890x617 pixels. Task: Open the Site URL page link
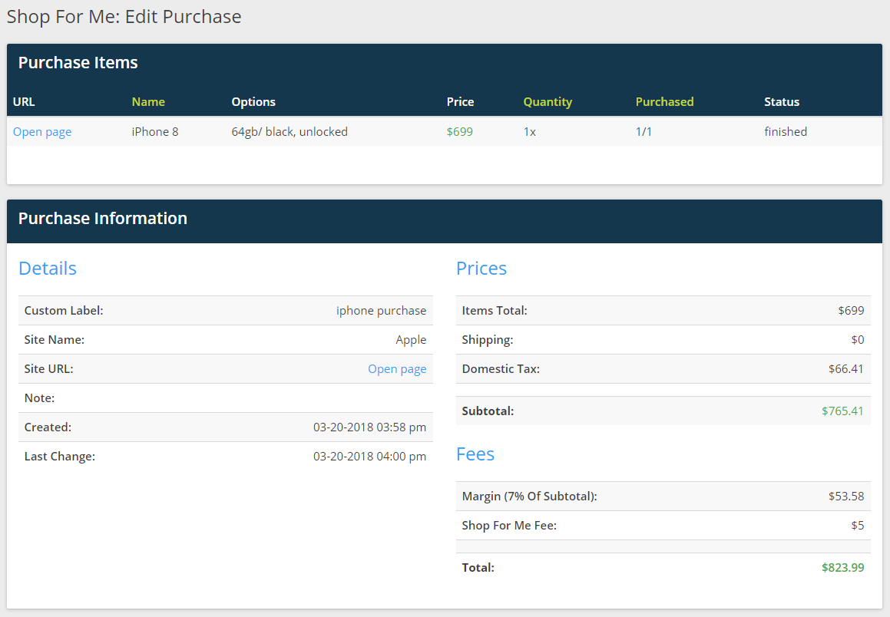(397, 369)
